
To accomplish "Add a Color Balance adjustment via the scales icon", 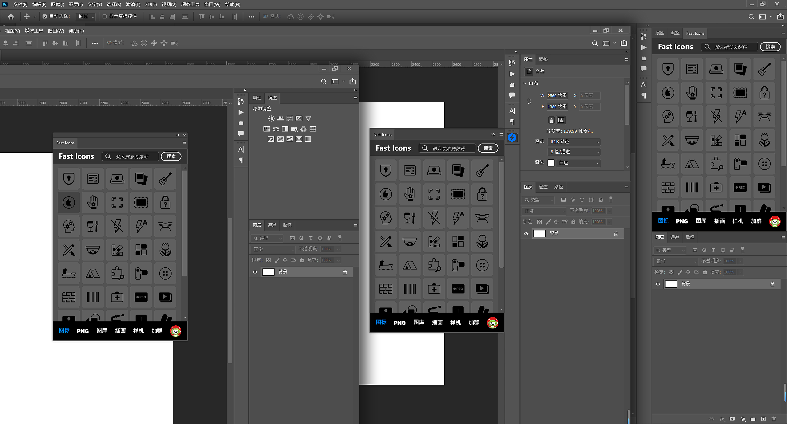I will click(x=276, y=129).
